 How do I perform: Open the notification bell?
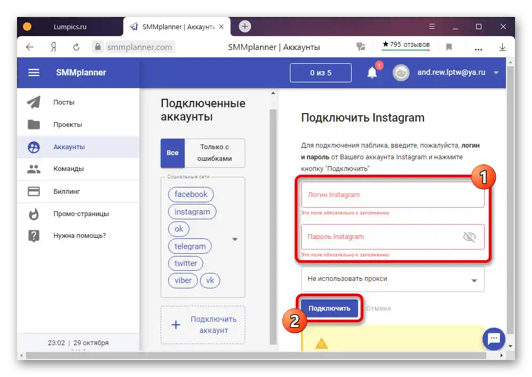(372, 72)
